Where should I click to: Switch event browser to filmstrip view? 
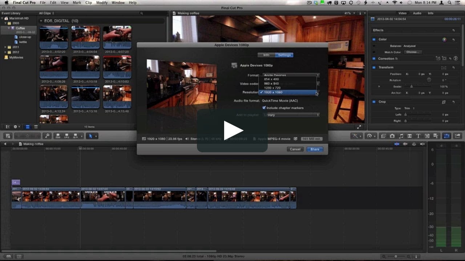pyautogui.click(x=28, y=127)
